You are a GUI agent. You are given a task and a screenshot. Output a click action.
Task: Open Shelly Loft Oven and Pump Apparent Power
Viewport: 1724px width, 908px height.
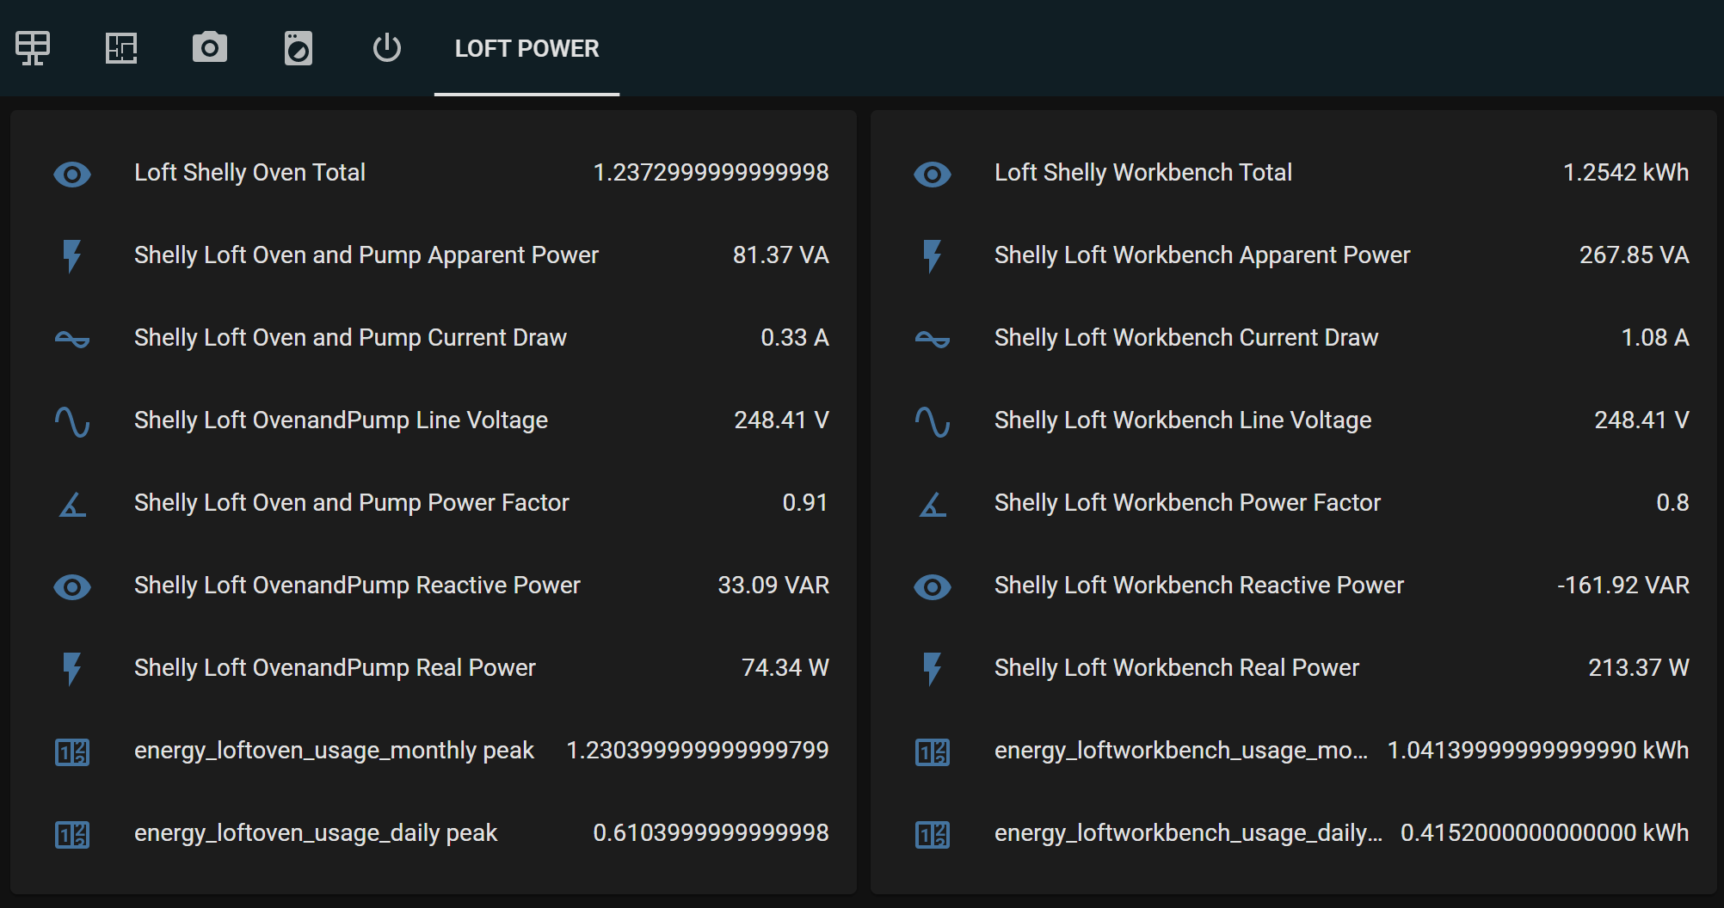click(366, 255)
